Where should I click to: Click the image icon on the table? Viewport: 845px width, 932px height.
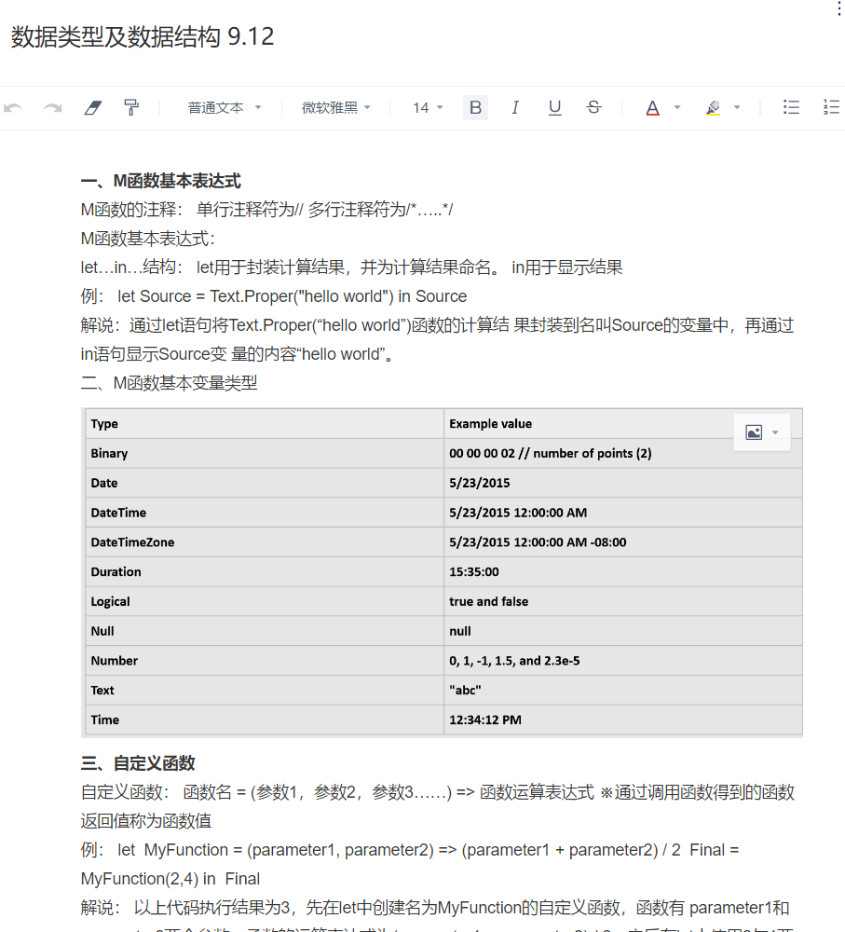[754, 432]
